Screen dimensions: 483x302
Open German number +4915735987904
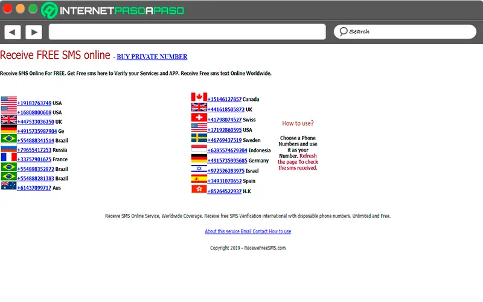pyautogui.click(x=37, y=131)
